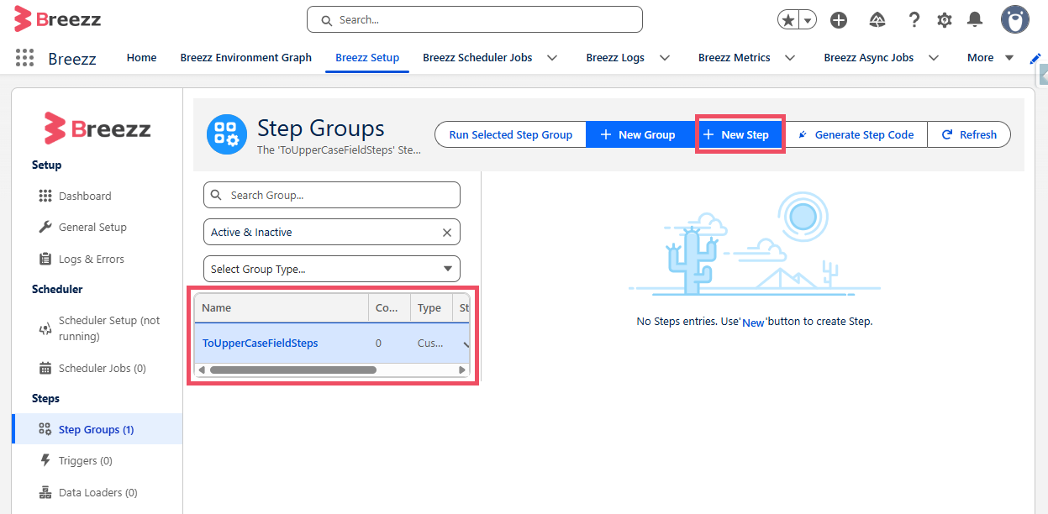This screenshot has width=1048, height=514.
Task: Open the notifications bell
Action: (975, 20)
